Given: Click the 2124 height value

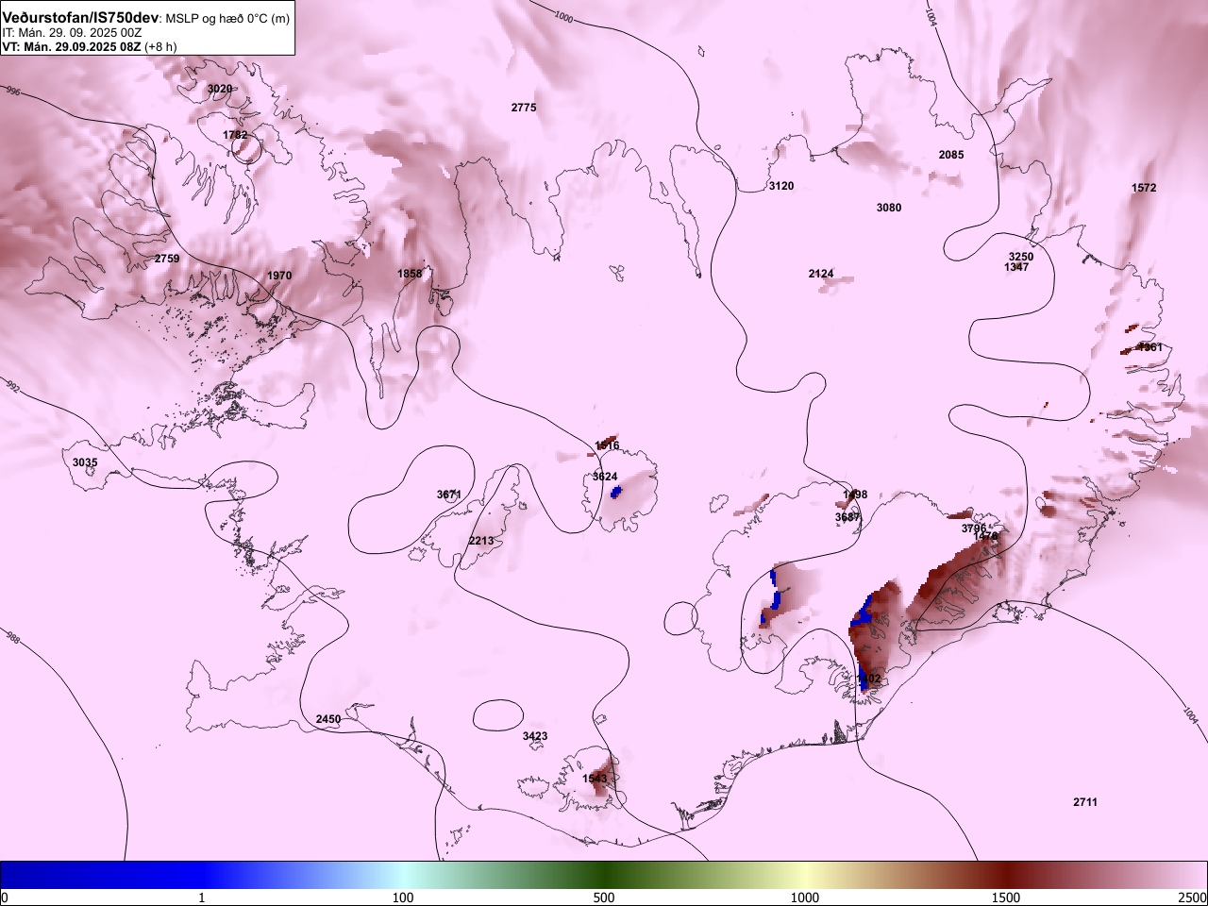Looking at the screenshot, I should point(821,274).
